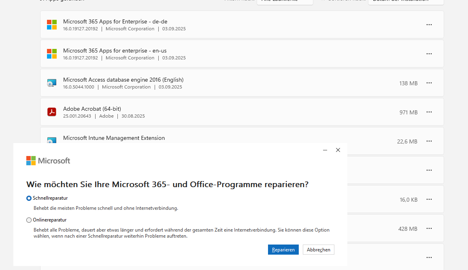Viewport: 468px width, 270px height.
Task: Click Microsoft Intune Management Extension title
Action: point(114,138)
